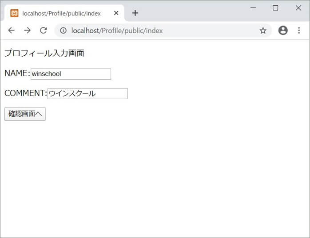Open the user profile avatar menu

[x=283, y=31]
